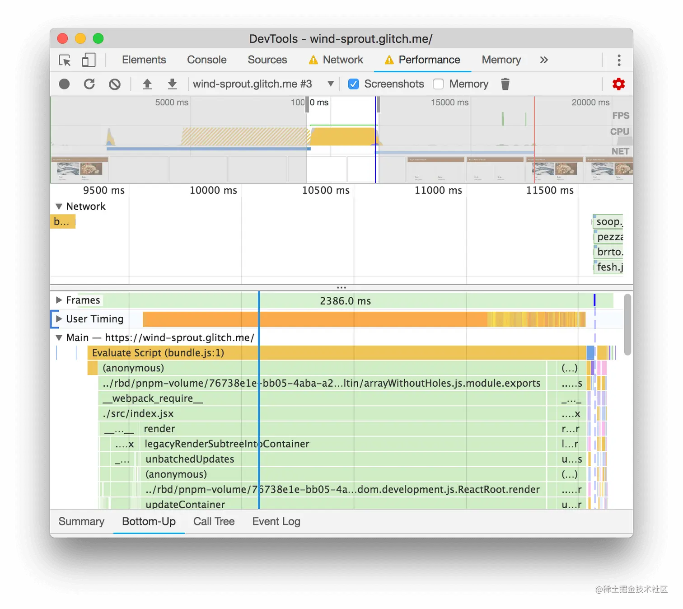The height and width of the screenshot is (609, 683).
Task: Click the 15000 ms overview label
Action: pos(449,103)
